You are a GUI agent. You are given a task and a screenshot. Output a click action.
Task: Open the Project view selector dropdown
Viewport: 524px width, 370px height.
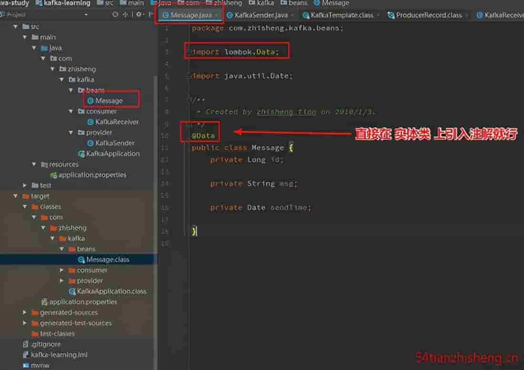point(86,15)
